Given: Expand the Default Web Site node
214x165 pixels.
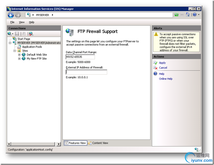Looking at the screenshot, I should (x=19, y=55).
